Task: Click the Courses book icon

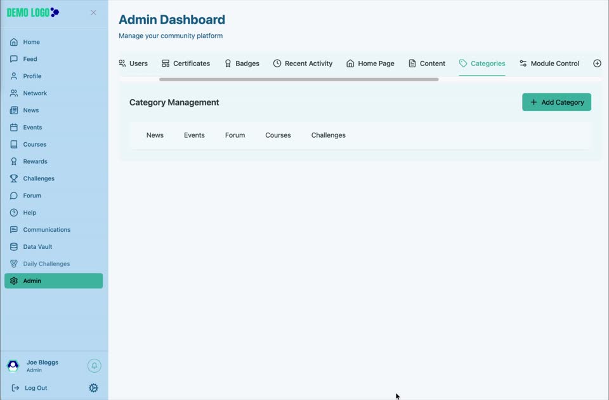Action: tap(13, 144)
